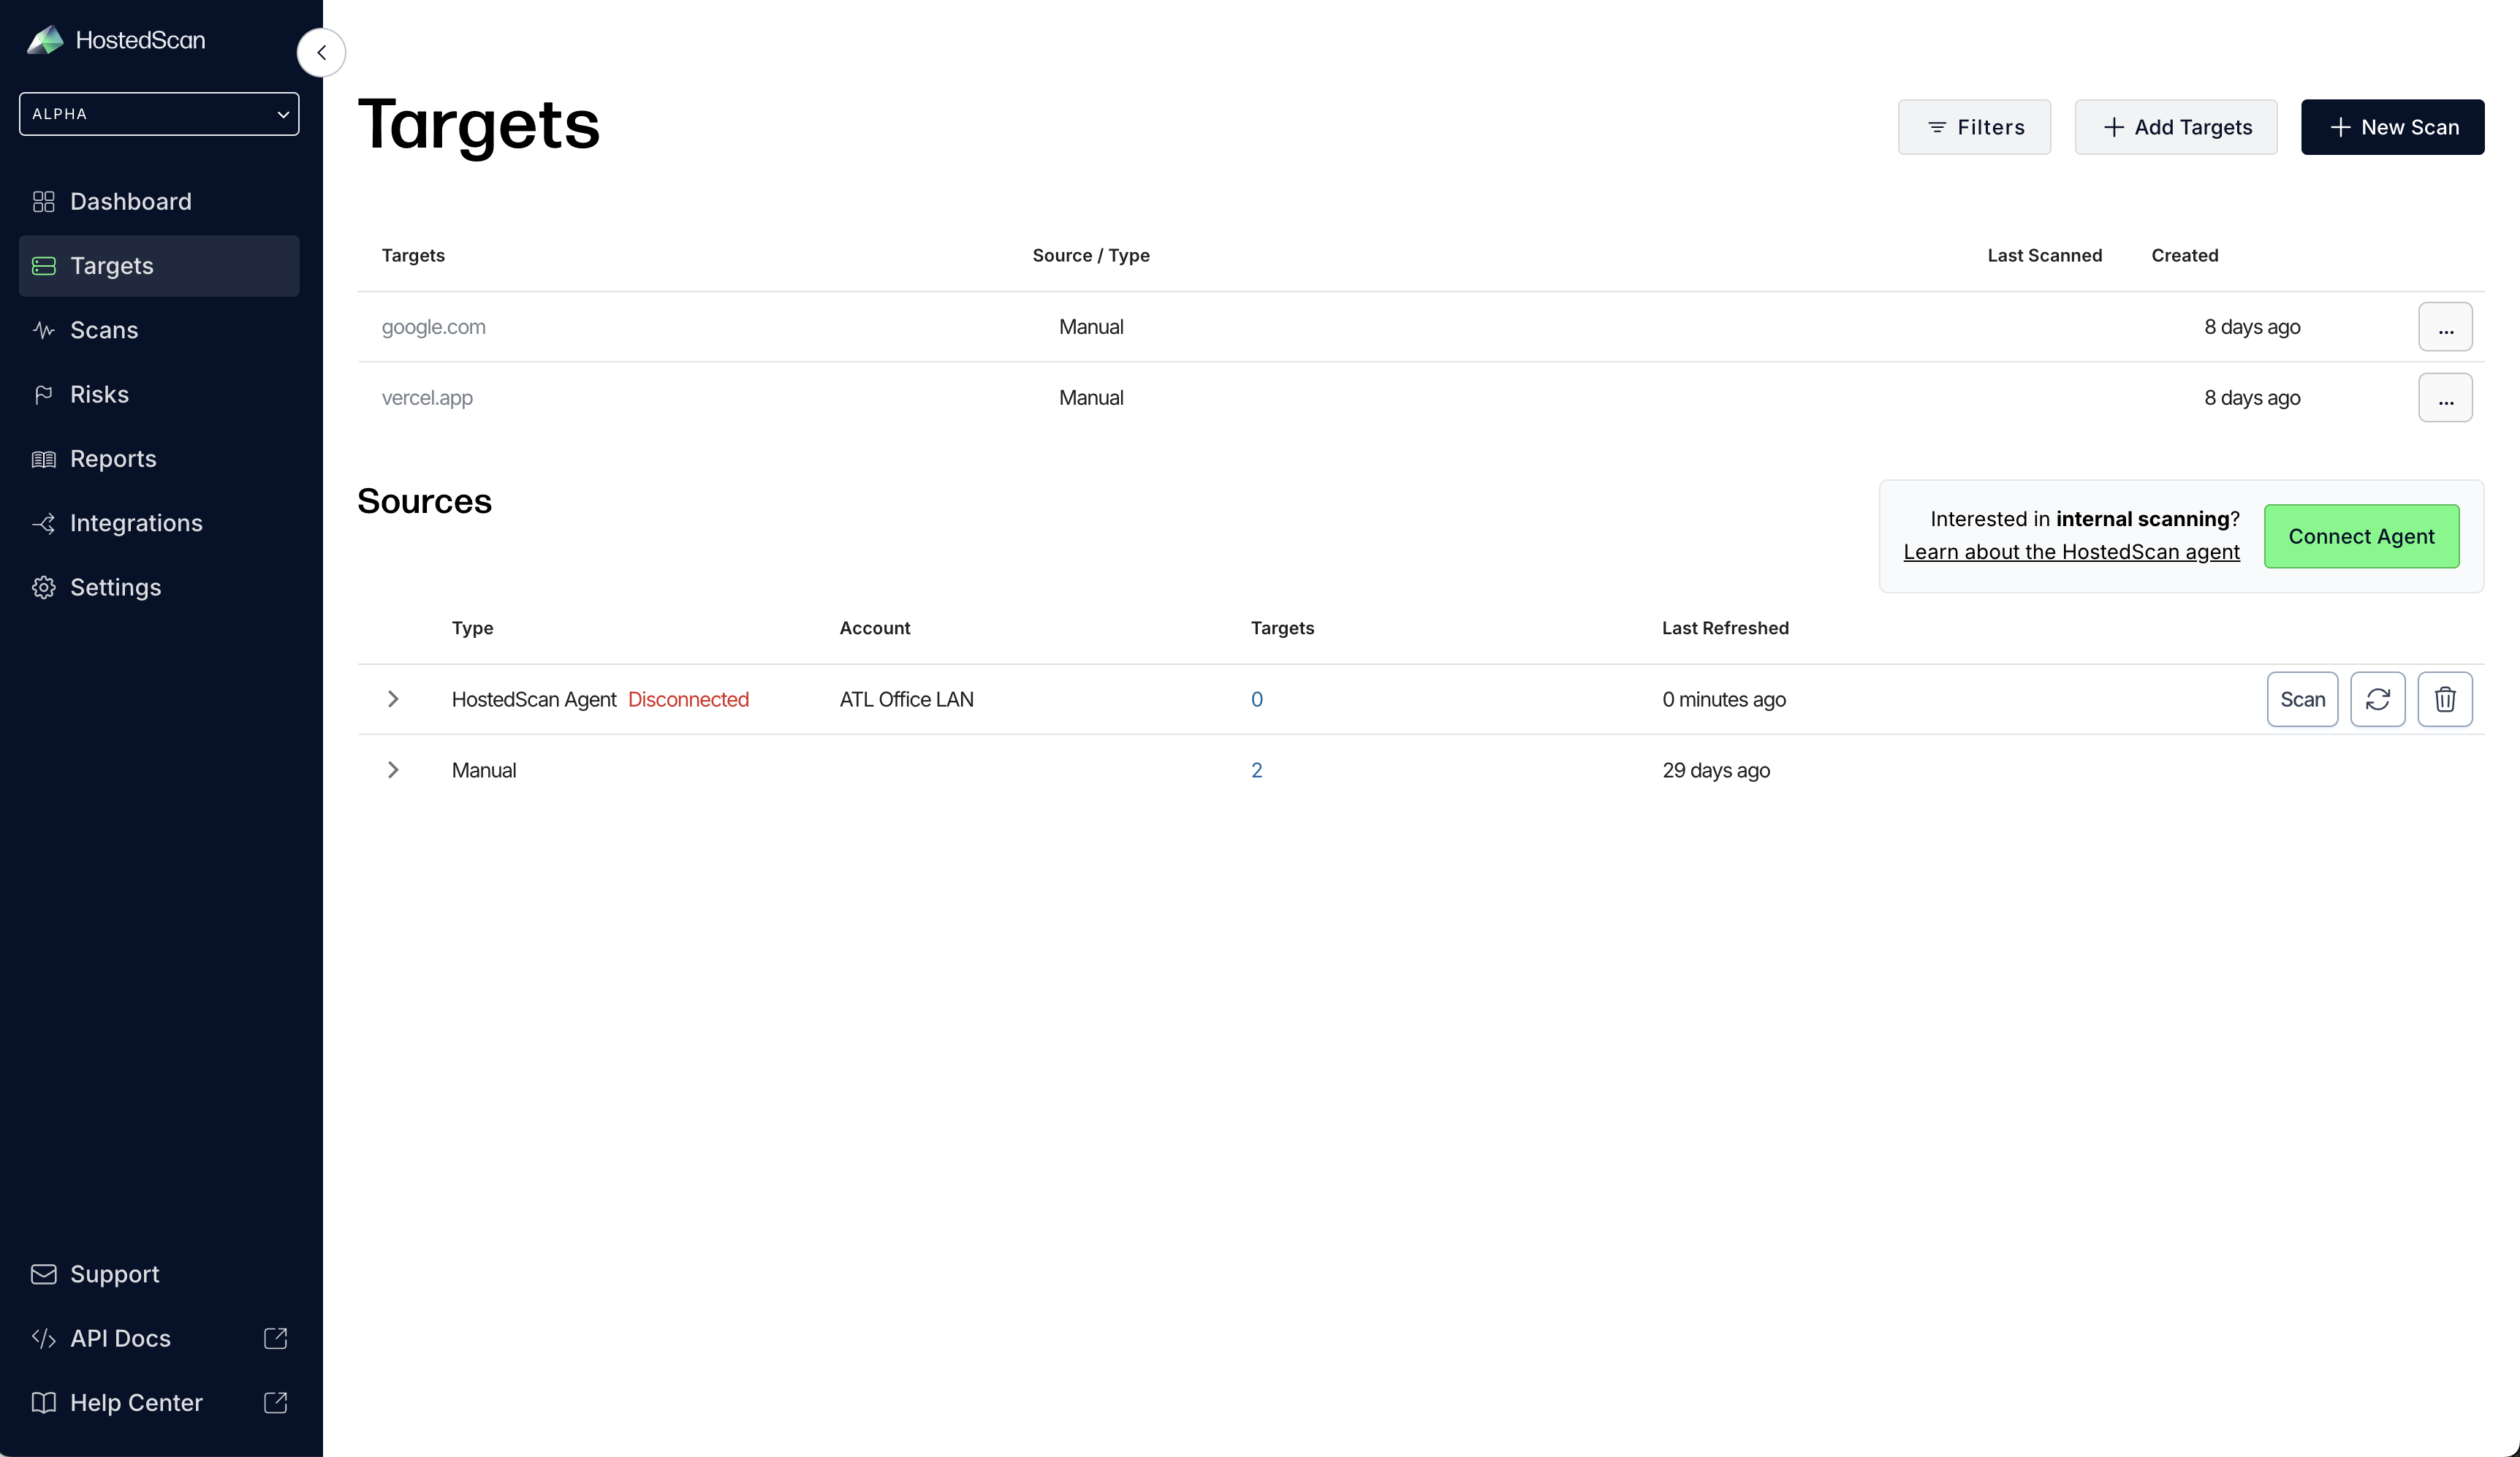The image size is (2520, 1457).
Task: Open the Risks page
Action: point(159,395)
